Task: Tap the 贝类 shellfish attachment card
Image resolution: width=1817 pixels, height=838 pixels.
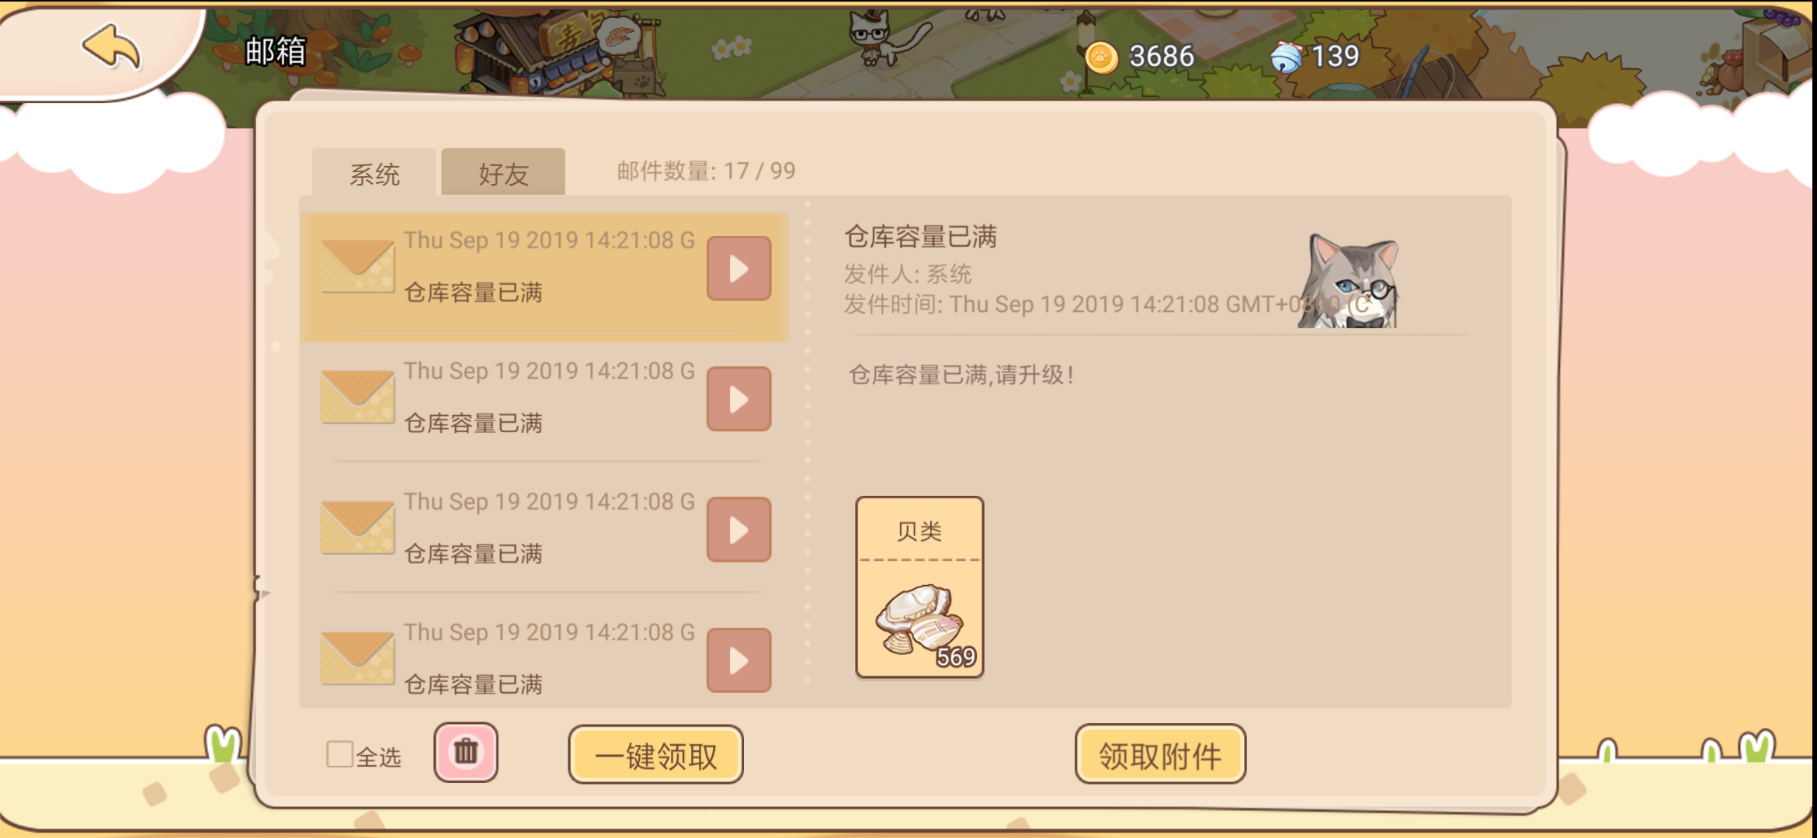Action: pyautogui.click(x=919, y=587)
